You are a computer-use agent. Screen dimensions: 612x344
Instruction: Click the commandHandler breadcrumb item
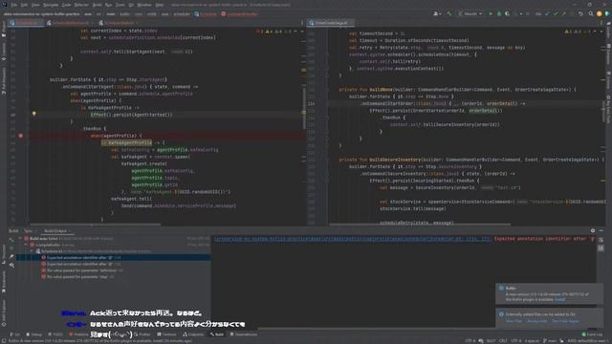click(240, 14)
